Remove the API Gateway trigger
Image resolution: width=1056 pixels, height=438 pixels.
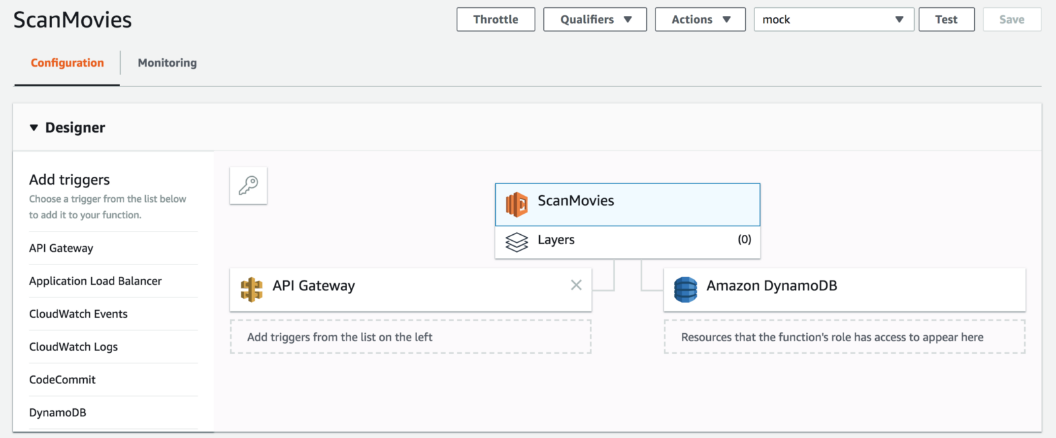point(576,285)
